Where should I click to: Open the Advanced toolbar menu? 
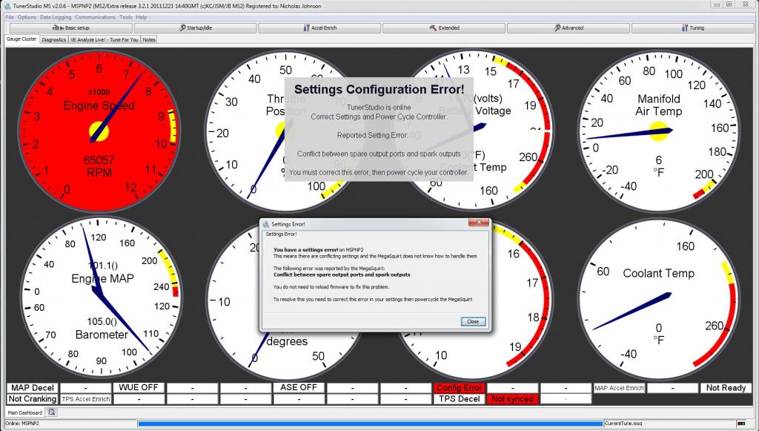(x=569, y=28)
